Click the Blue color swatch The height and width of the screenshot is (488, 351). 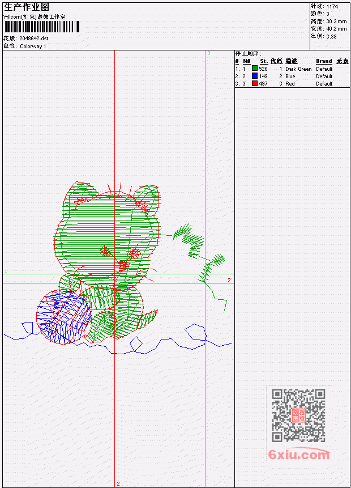255,76
